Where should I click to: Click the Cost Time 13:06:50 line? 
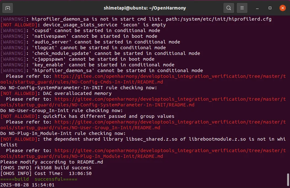click(46, 173)
